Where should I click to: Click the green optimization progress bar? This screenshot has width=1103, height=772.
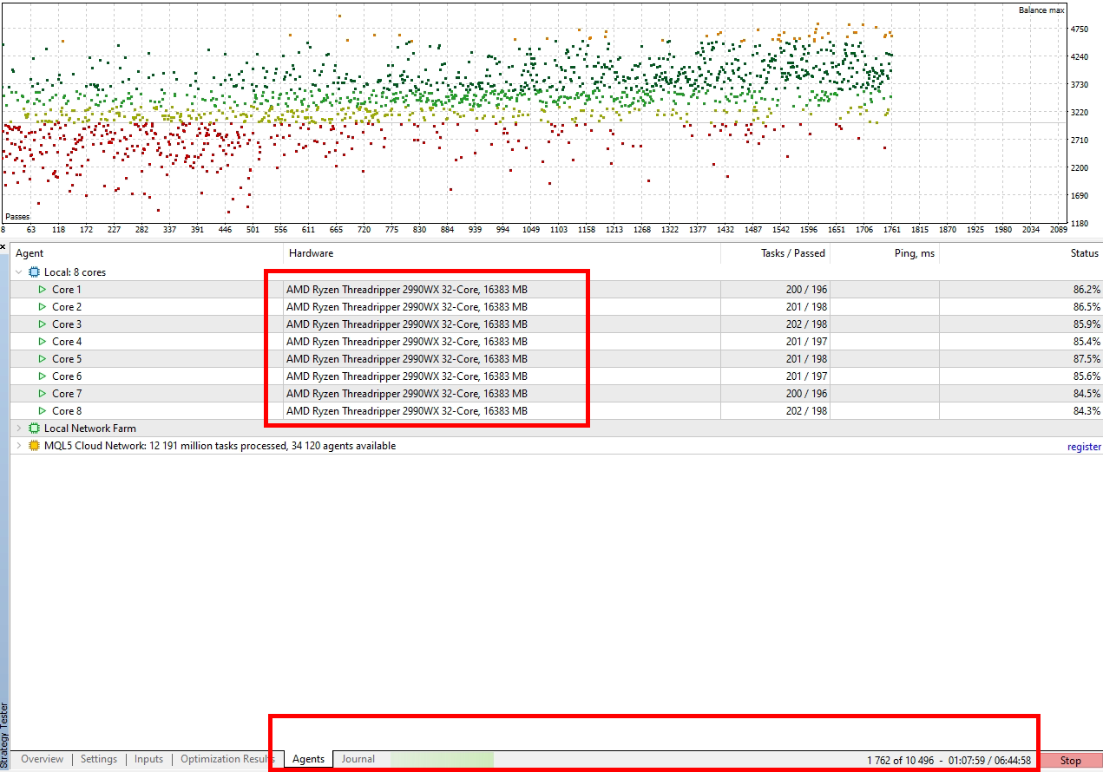(443, 760)
